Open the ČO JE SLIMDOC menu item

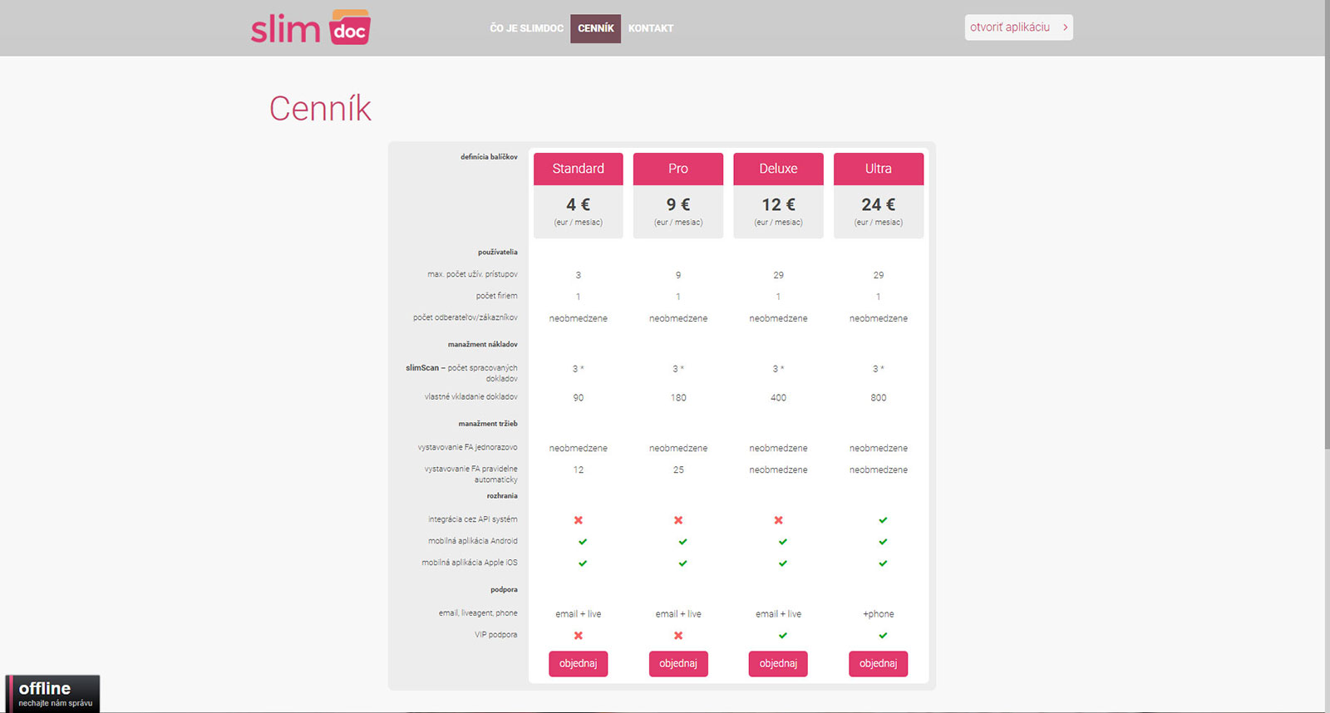click(x=526, y=28)
